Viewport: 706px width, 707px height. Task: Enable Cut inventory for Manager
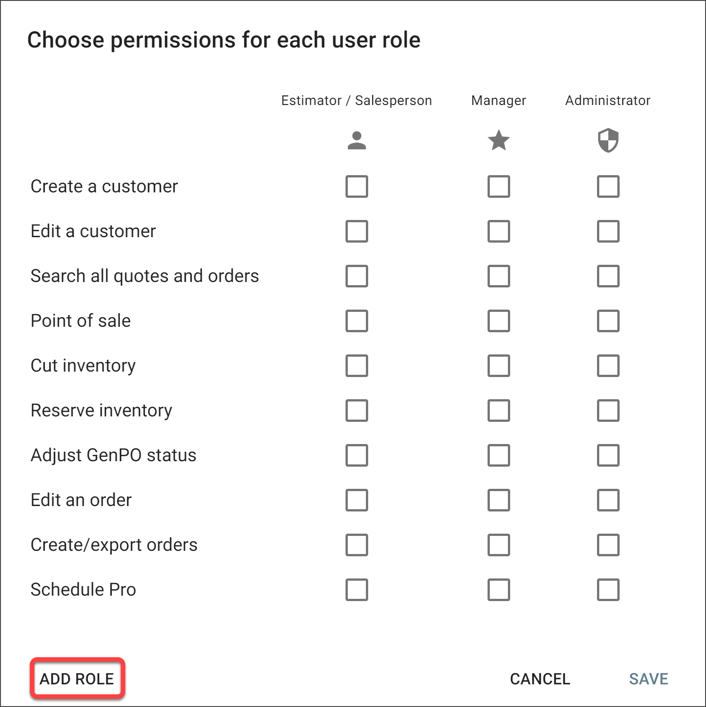498,366
